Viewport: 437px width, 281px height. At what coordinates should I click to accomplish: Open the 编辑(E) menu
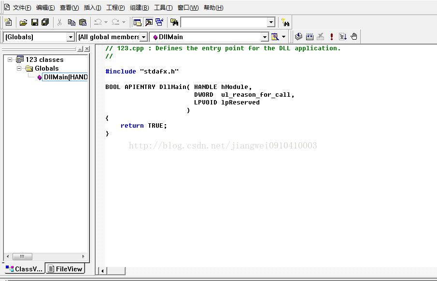(x=45, y=8)
